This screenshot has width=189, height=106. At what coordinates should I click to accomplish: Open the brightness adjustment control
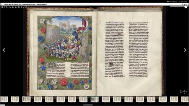(x=9, y=7)
